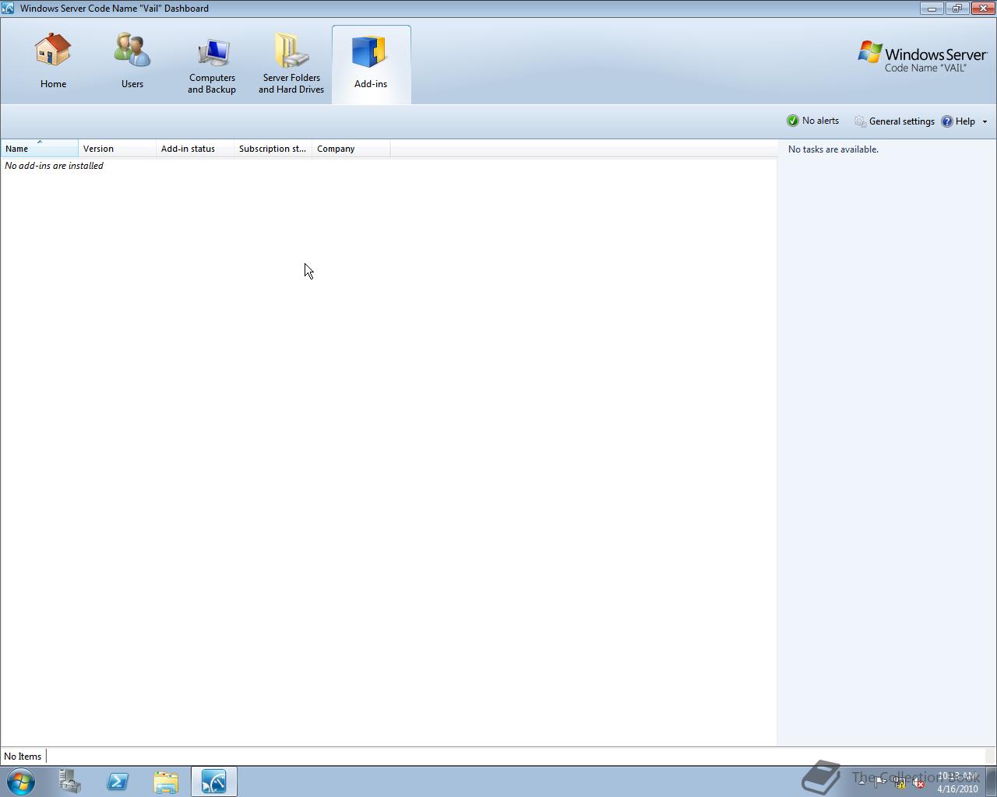The width and height of the screenshot is (997, 797).
Task: Open the Help link
Action: 958,121
